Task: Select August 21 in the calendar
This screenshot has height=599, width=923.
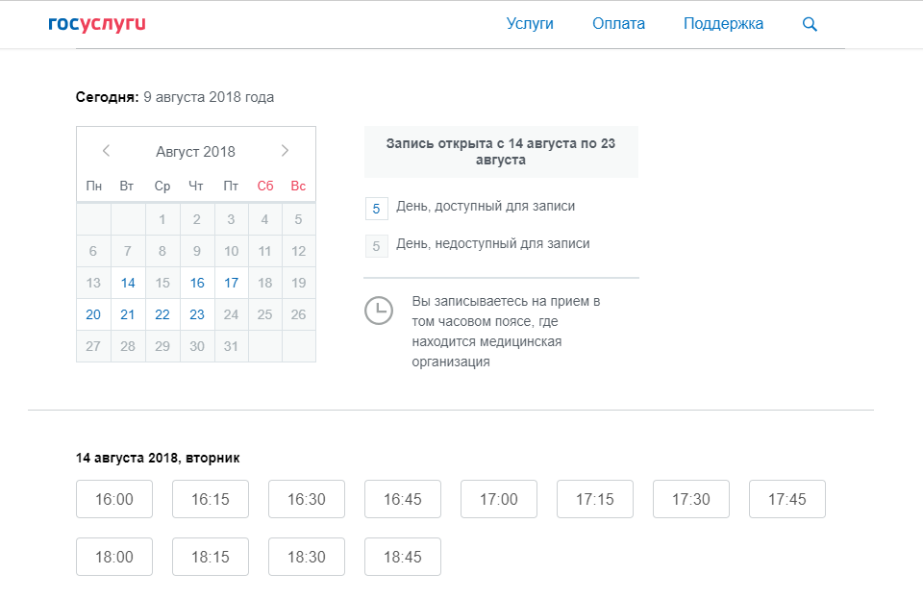Action: (128, 314)
